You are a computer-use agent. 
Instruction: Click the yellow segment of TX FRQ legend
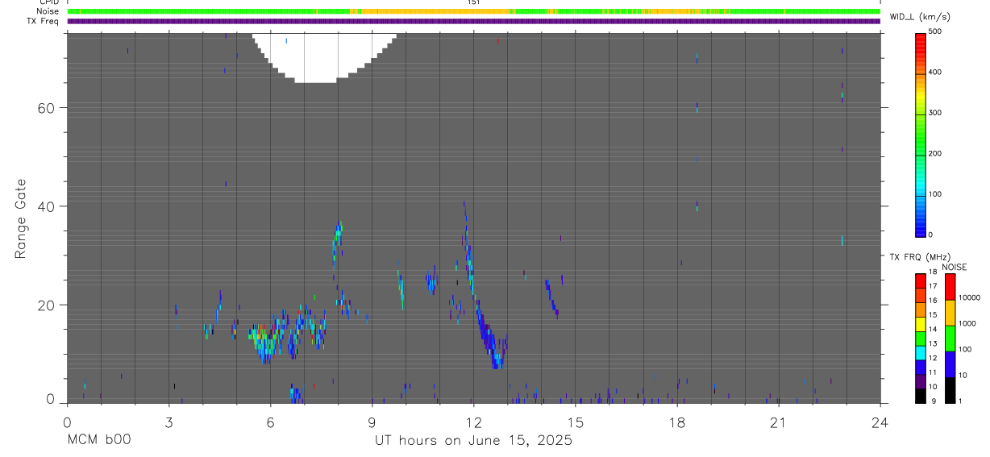pyautogui.click(x=921, y=324)
